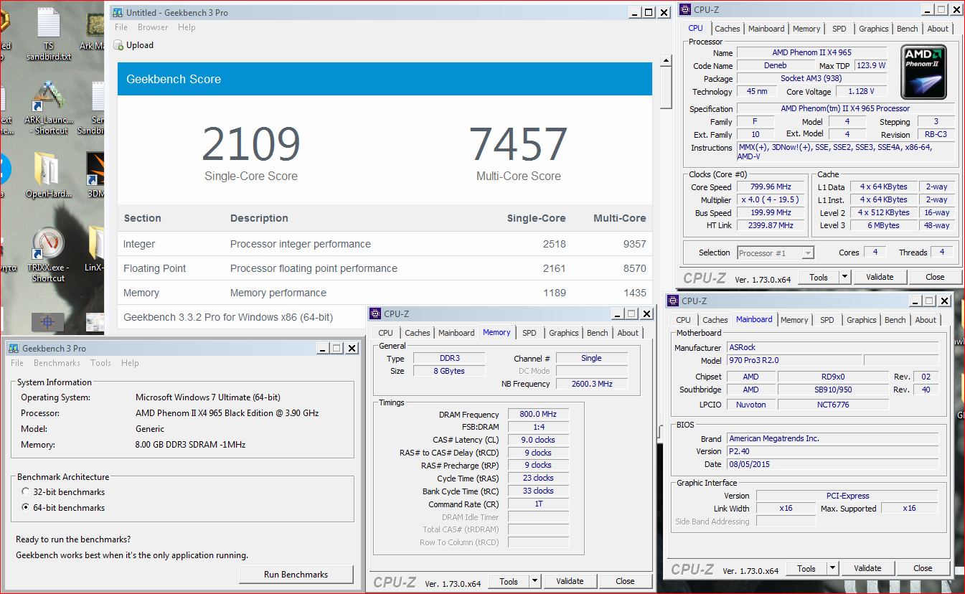Open Tools dropdown arrow in CPU-Z Mainboard window
This screenshot has width=965, height=594.
coord(832,568)
